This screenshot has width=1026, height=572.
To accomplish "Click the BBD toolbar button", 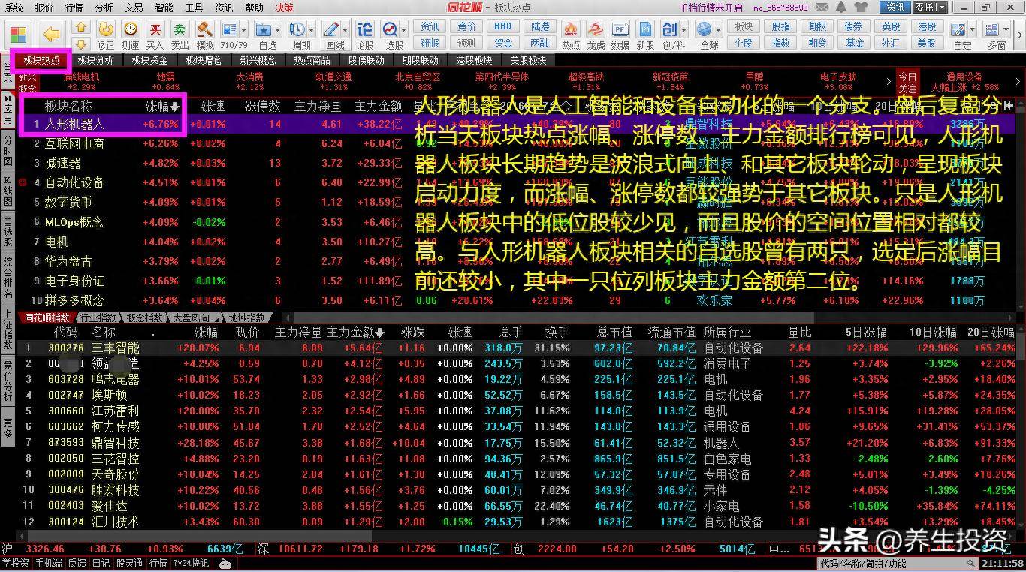I will (x=503, y=26).
